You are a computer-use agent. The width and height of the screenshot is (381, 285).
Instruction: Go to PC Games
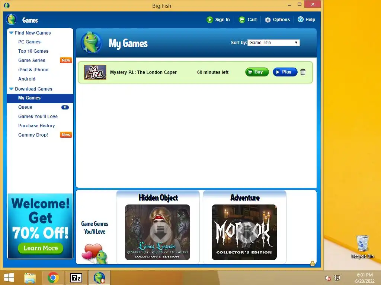coord(29,42)
